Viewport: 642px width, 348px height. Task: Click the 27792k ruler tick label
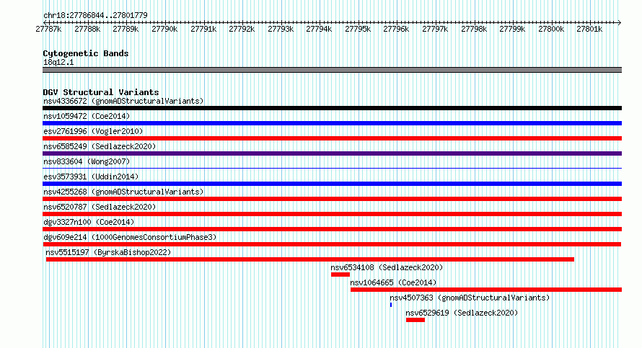[242, 30]
